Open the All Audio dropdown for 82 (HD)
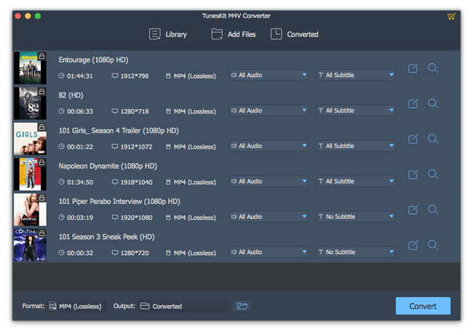The image size is (473, 335). point(269,111)
